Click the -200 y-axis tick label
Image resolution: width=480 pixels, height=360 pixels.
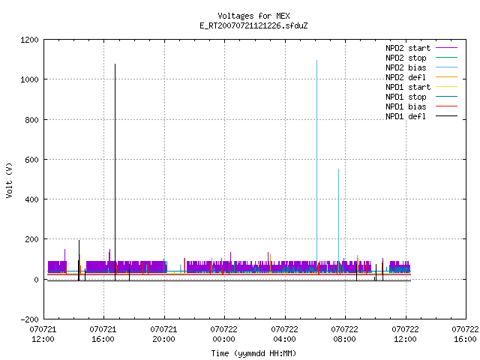click(x=29, y=319)
